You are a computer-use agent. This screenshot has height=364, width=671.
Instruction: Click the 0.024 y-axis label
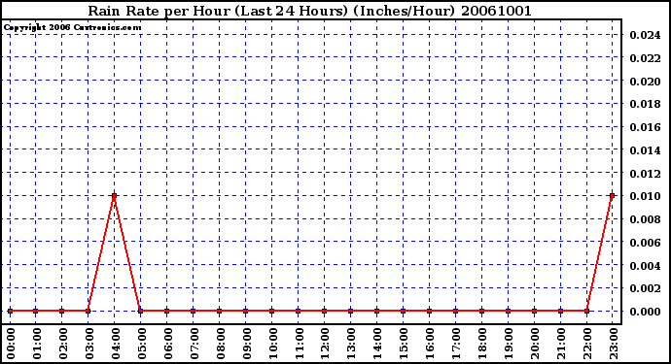[x=645, y=35]
